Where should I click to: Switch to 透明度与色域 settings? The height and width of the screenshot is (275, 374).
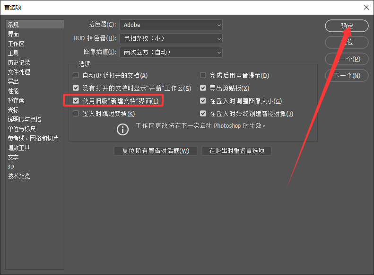[35, 119]
